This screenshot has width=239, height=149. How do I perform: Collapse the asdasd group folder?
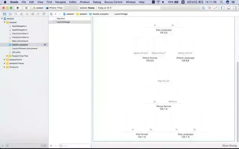[x=4, y=22]
